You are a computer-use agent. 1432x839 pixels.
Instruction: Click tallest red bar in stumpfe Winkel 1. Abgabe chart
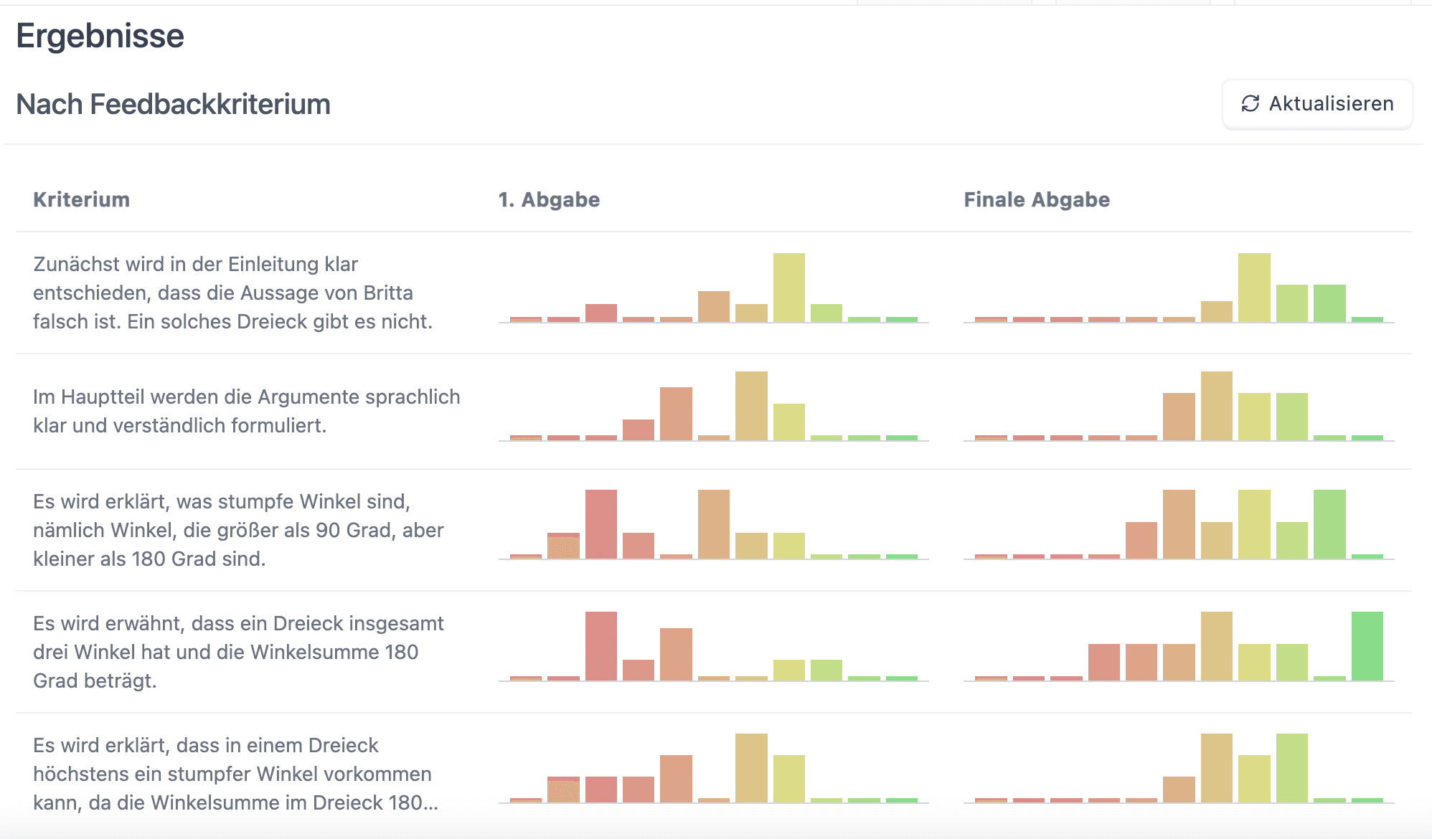pos(600,524)
